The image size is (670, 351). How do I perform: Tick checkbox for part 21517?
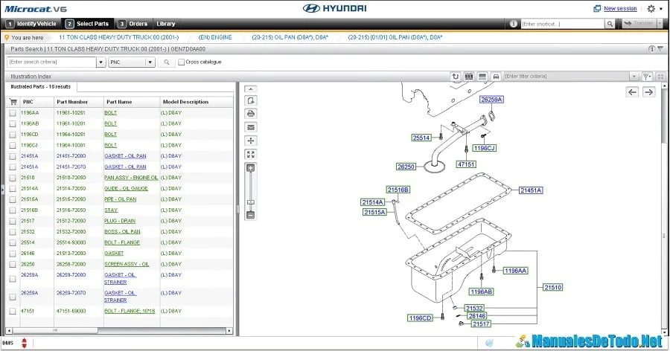tap(13, 221)
